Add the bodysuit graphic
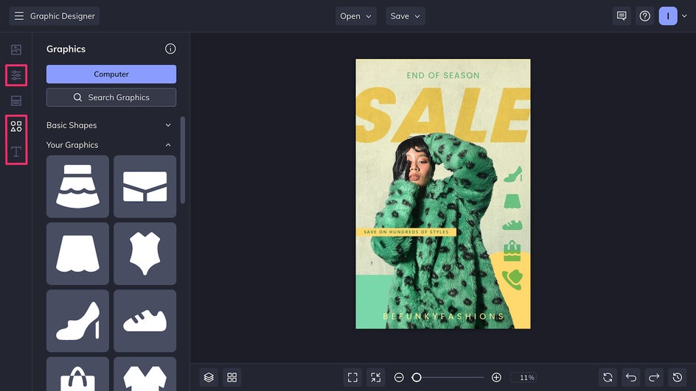This screenshot has height=391, width=696. tap(145, 253)
